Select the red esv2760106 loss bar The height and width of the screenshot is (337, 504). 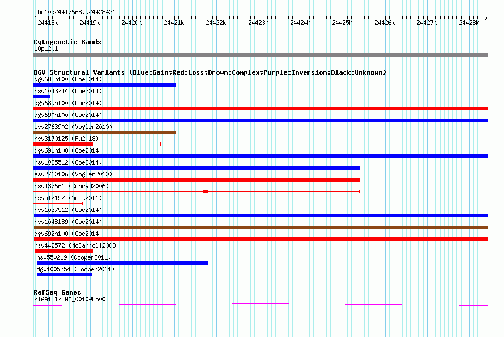(x=197, y=180)
